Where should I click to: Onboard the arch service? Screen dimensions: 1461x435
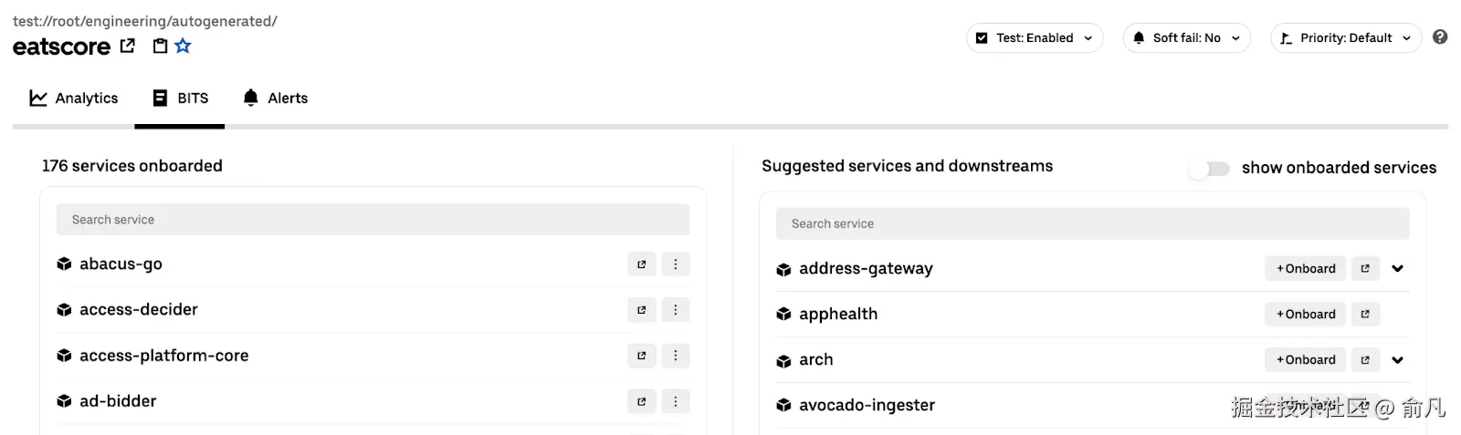1306,360
